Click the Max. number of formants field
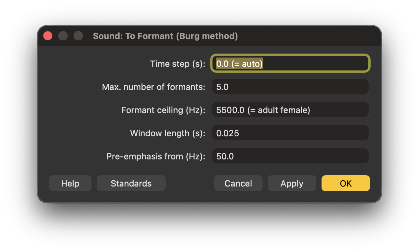Image resolution: width=419 pixels, height=252 pixels. point(290,87)
